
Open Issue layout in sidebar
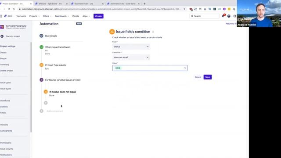click(x=6, y=89)
